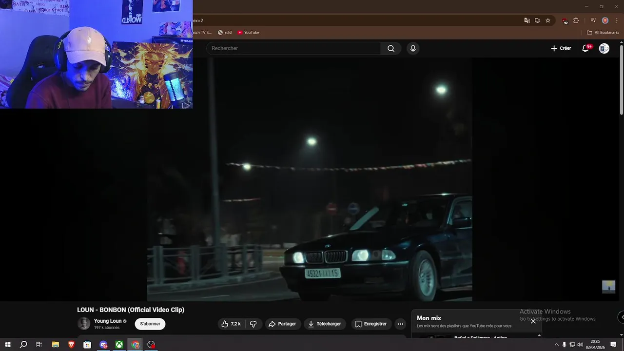
Task: Close the Mon mix panel
Action: [533, 321]
